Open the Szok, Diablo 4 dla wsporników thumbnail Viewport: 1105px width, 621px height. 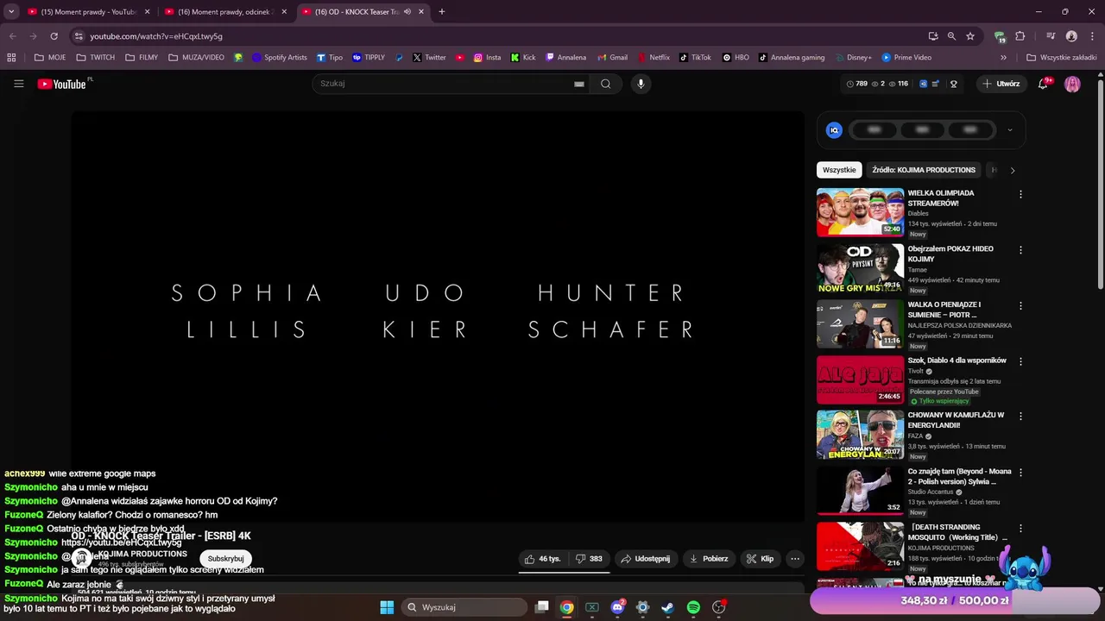point(860,379)
